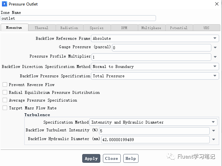Enable Prevent Reverse Flow checkbox
Viewport: 222px width, 166px height.
(x=5, y=84)
